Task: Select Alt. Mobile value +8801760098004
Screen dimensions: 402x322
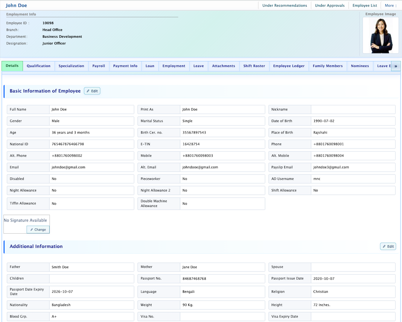Action: click(x=329, y=156)
